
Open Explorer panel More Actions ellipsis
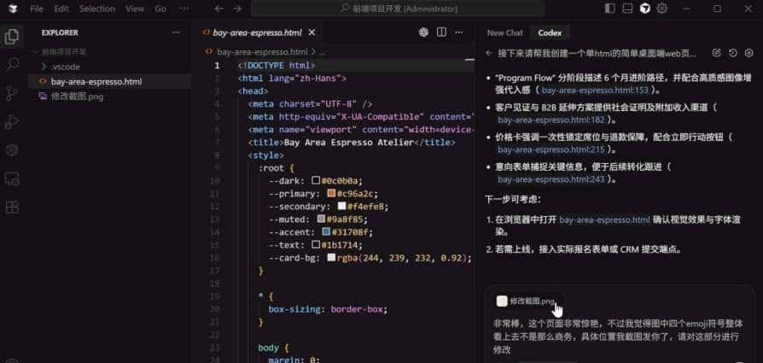click(x=176, y=32)
